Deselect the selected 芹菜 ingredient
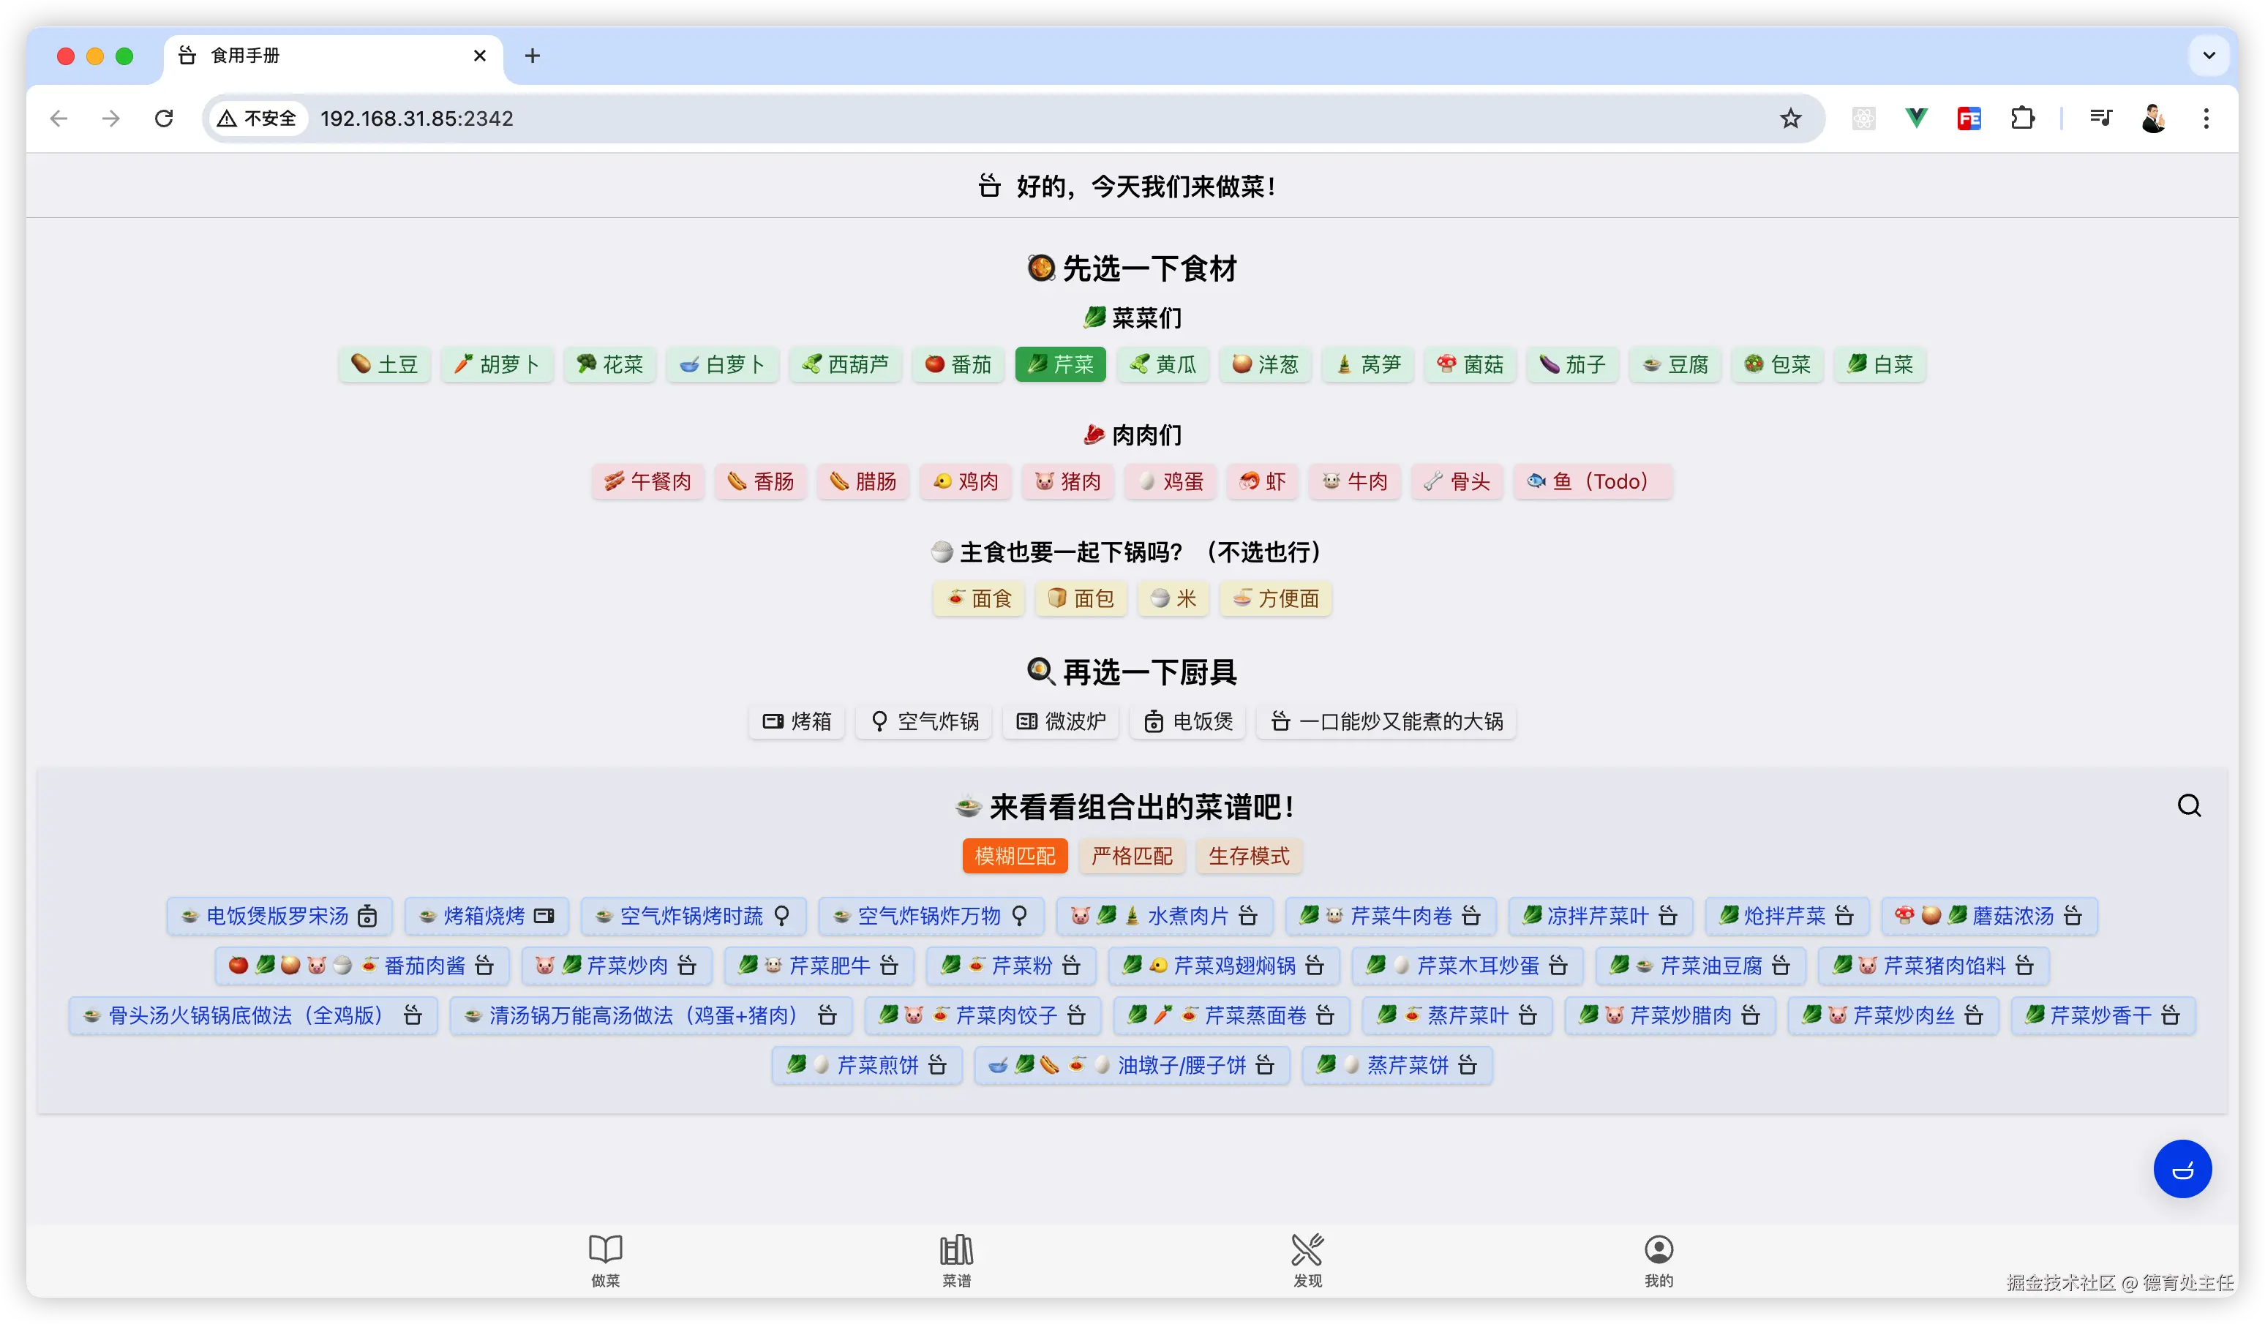2265x1324 pixels. 1061,364
